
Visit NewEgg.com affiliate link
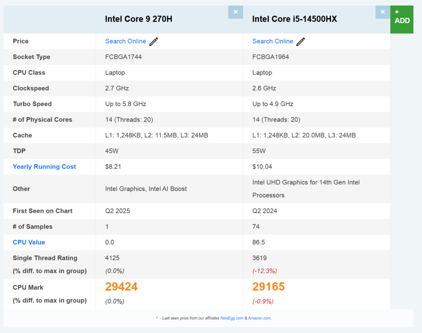[232, 318]
